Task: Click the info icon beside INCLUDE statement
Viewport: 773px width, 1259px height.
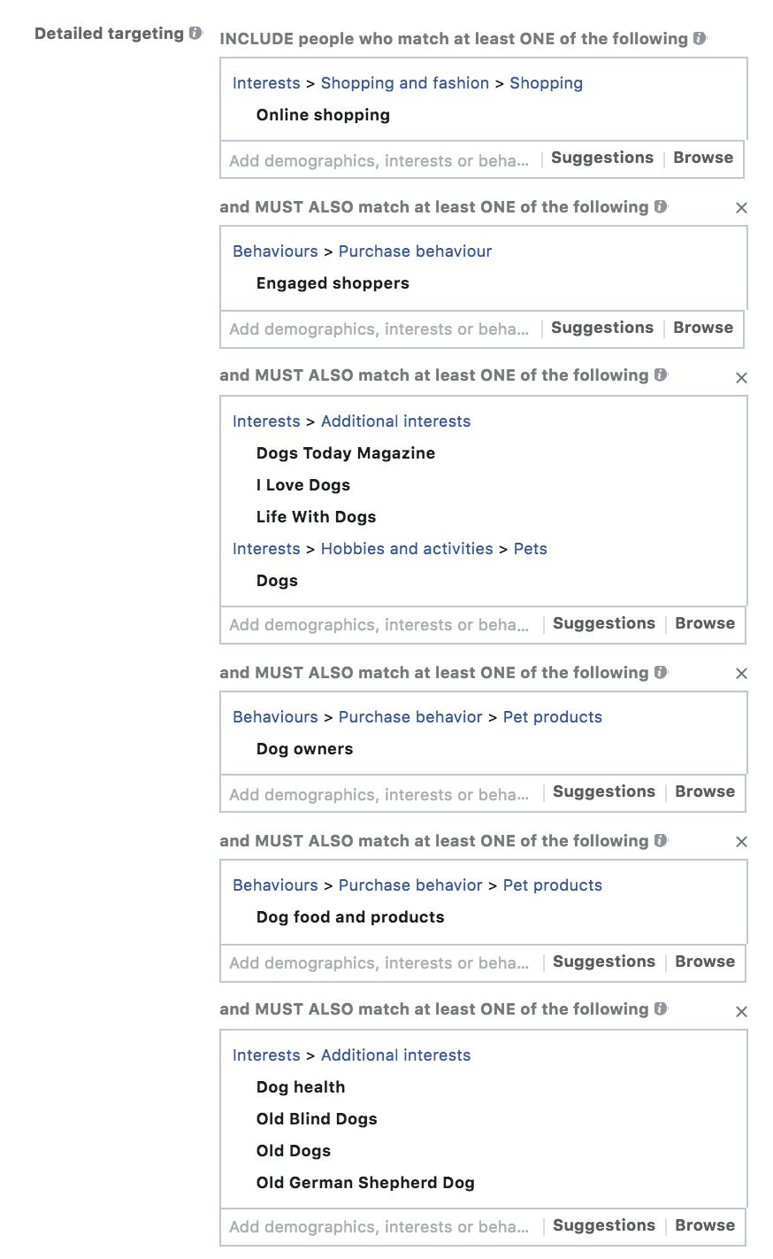Action: tap(698, 38)
